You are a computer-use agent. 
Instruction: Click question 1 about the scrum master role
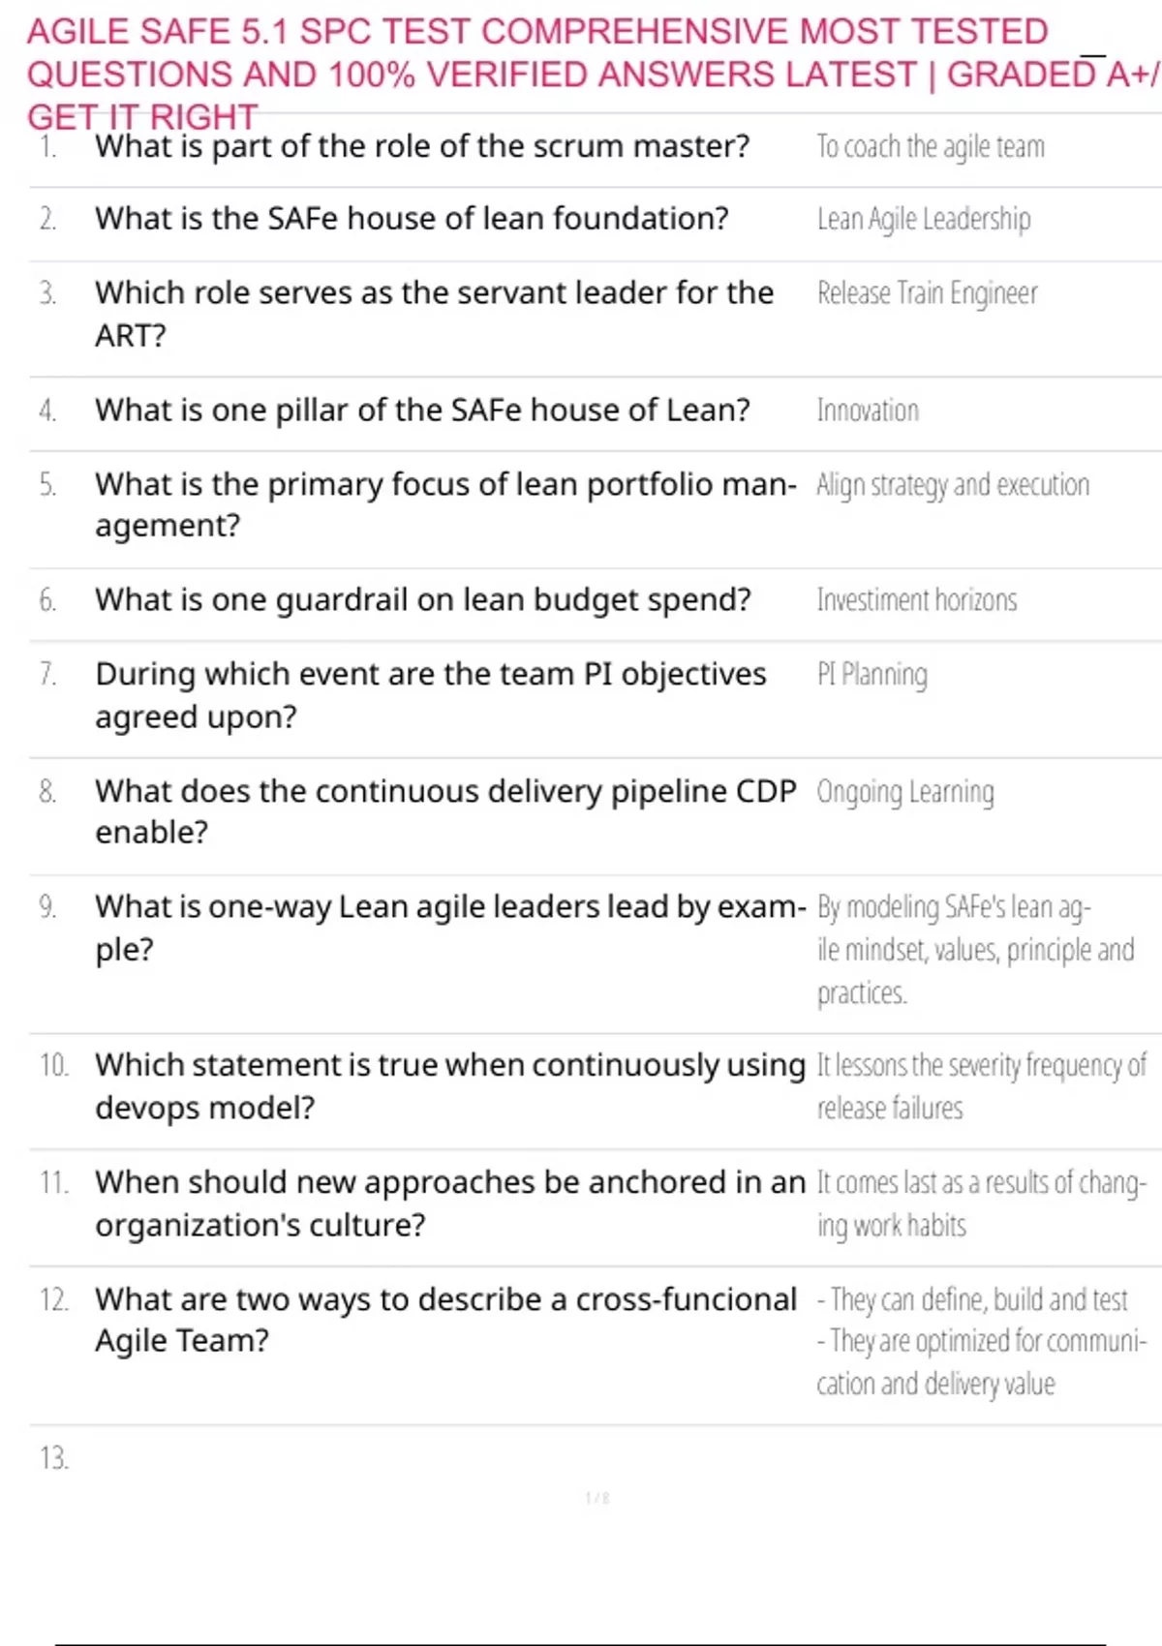click(422, 146)
